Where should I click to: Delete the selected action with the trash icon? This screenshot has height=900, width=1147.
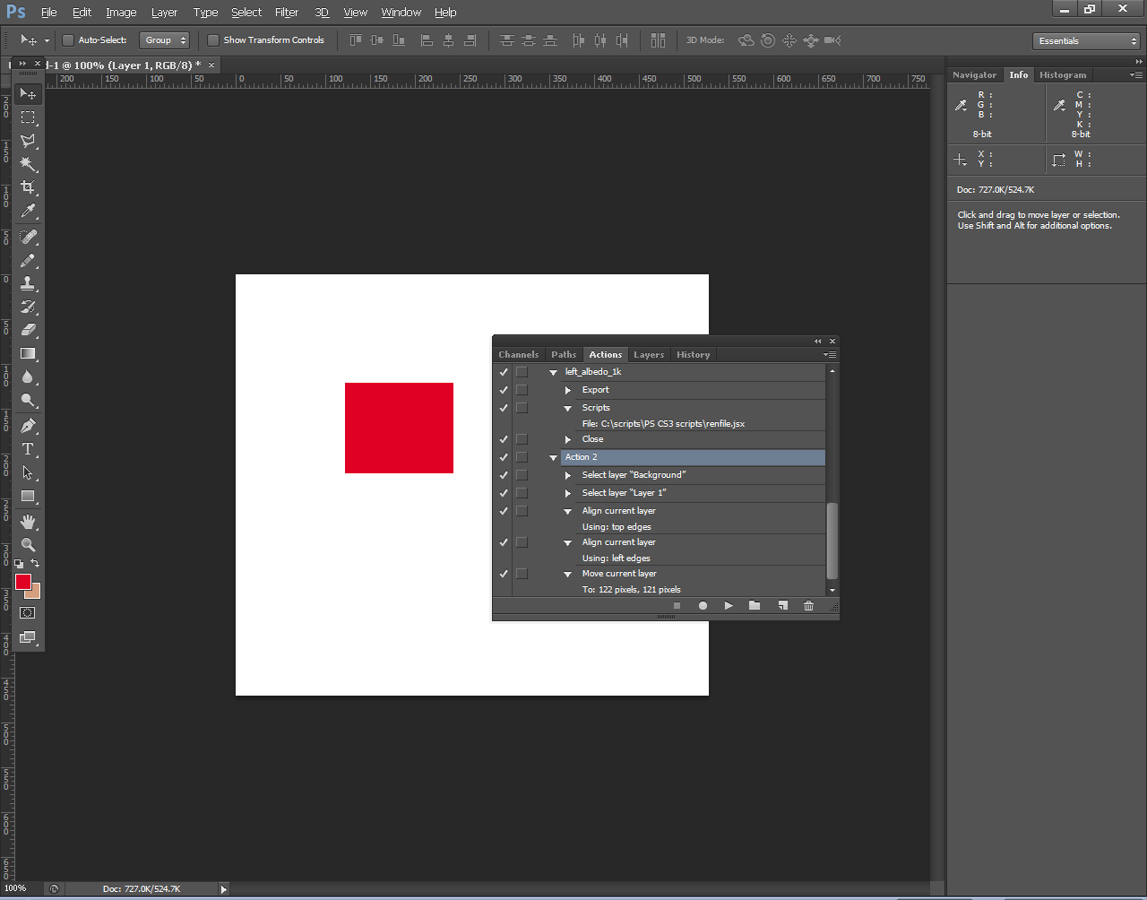[x=808, y=606]
